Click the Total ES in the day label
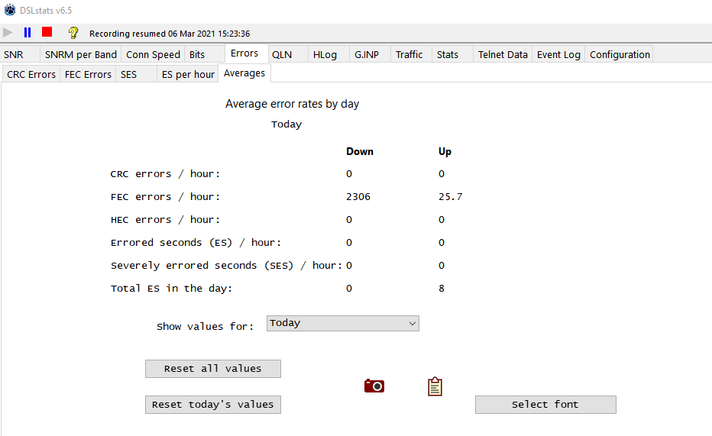712x436 pixels. [171, 289]
